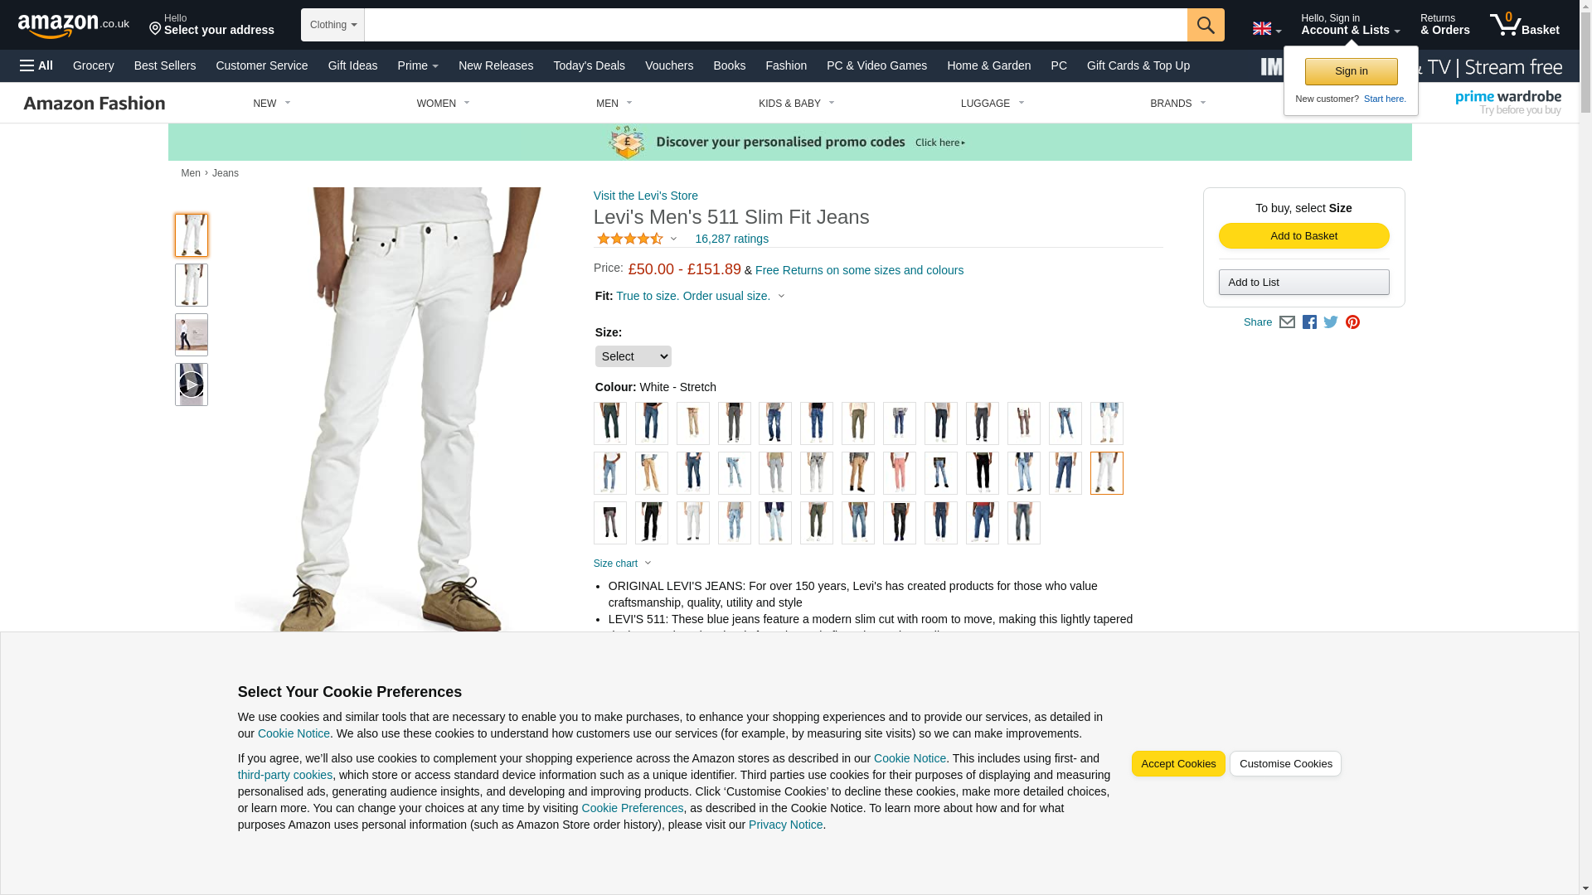This screenshot has width=1592, height=895.
Task: Share via the email envelope icon
Action: click(1287, 322)
